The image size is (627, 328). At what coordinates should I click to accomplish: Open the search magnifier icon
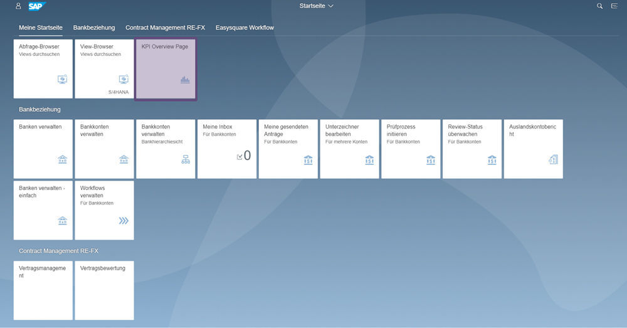600,6
